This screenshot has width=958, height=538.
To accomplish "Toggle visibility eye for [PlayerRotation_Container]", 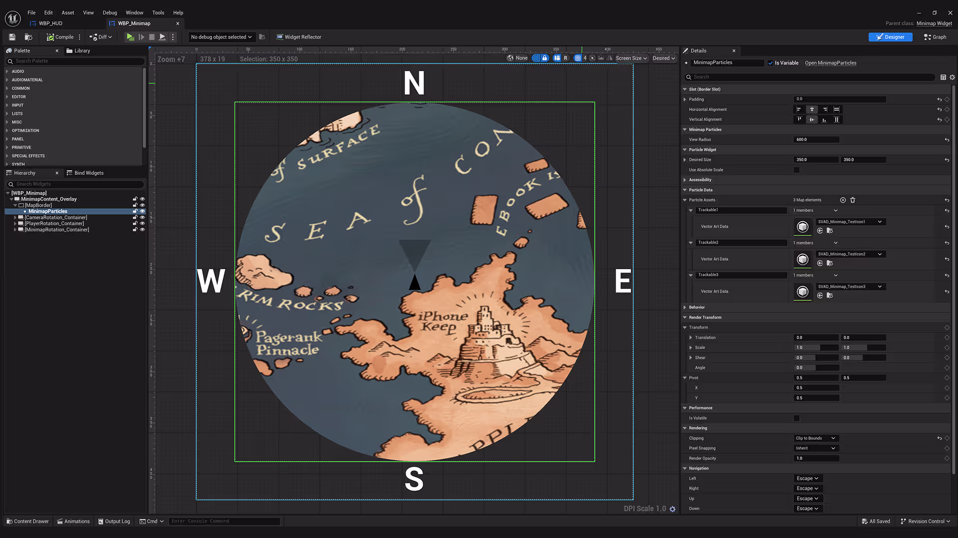I will tap(142, 224).
